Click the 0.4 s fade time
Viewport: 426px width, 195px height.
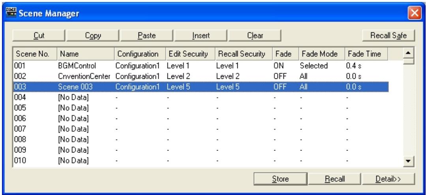pyautogui.click(x=354, y=66)
